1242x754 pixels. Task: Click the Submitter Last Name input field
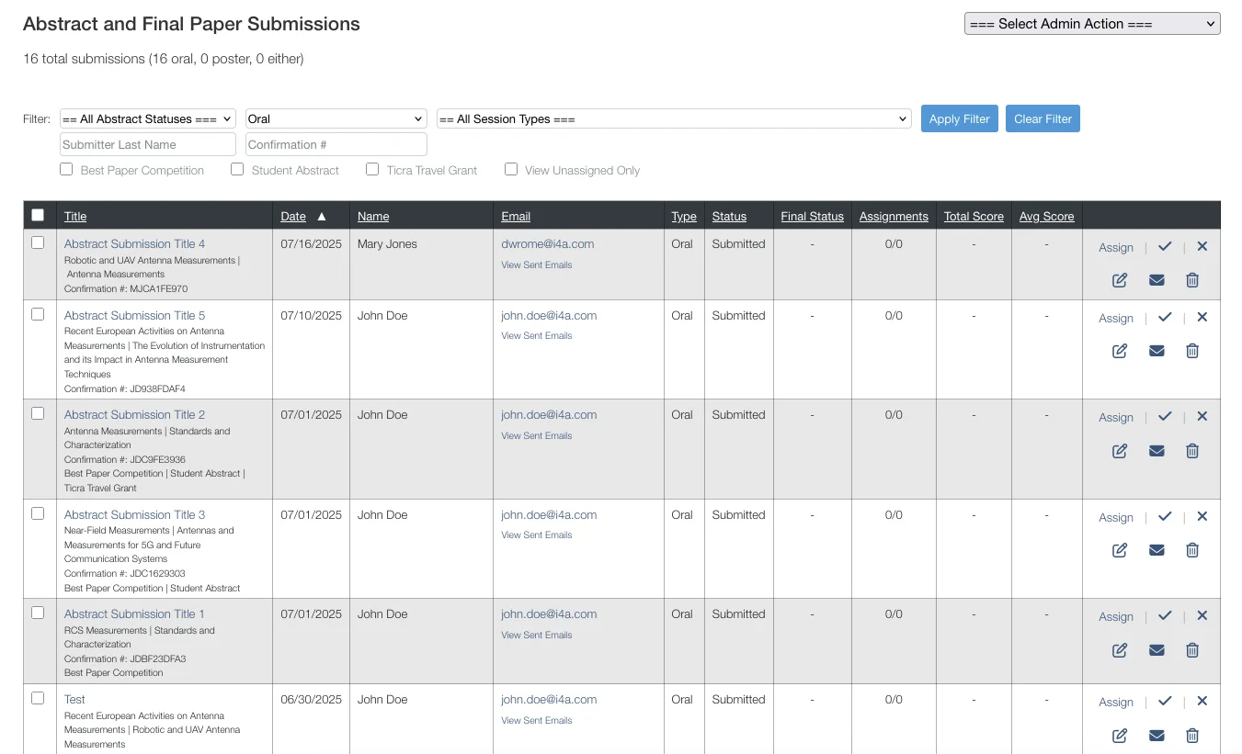click(147, 144)
